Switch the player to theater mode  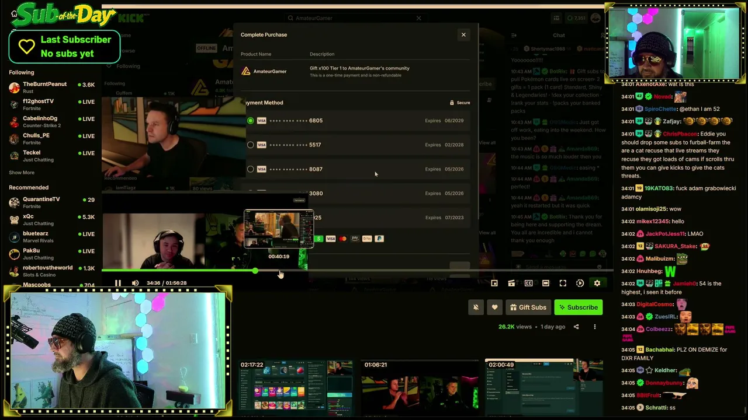click(x=545, y=283)
